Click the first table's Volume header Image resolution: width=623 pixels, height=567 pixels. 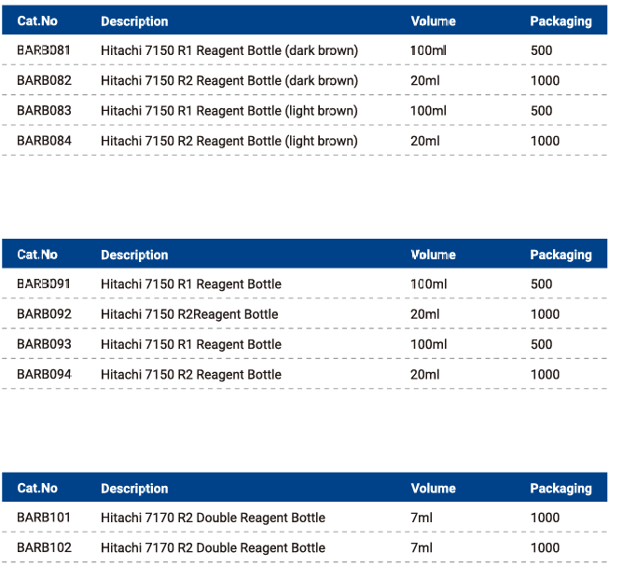(433, 21)
